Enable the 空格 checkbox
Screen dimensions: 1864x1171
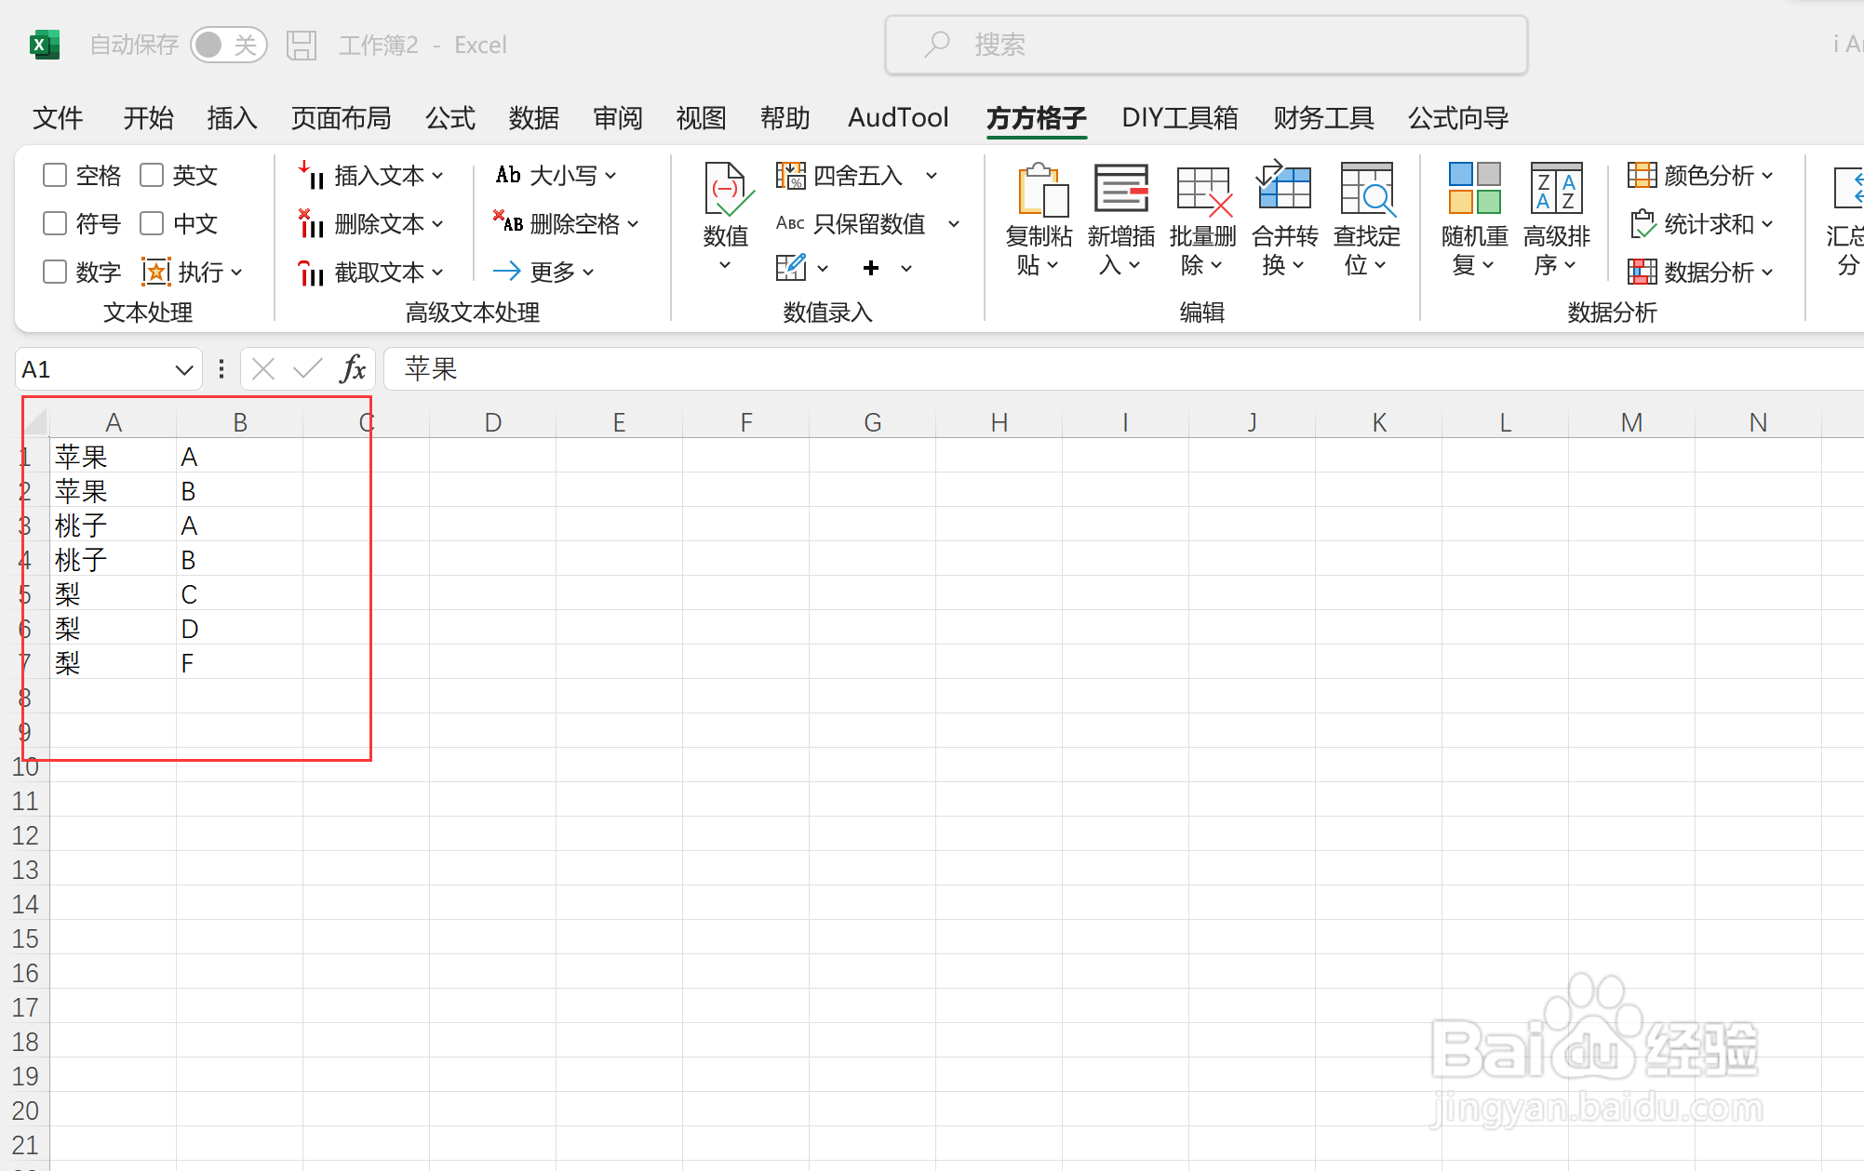pos(55,175)
